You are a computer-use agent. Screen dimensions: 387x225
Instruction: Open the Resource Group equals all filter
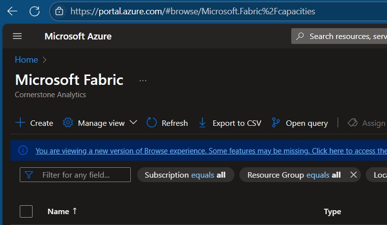tap(294, 175)
